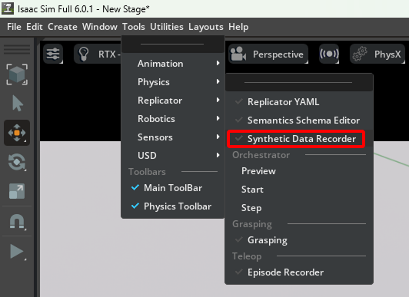Click the Replicator submenu tear-off handle
This screenshot has width=409, height=297.
(299, 83)
